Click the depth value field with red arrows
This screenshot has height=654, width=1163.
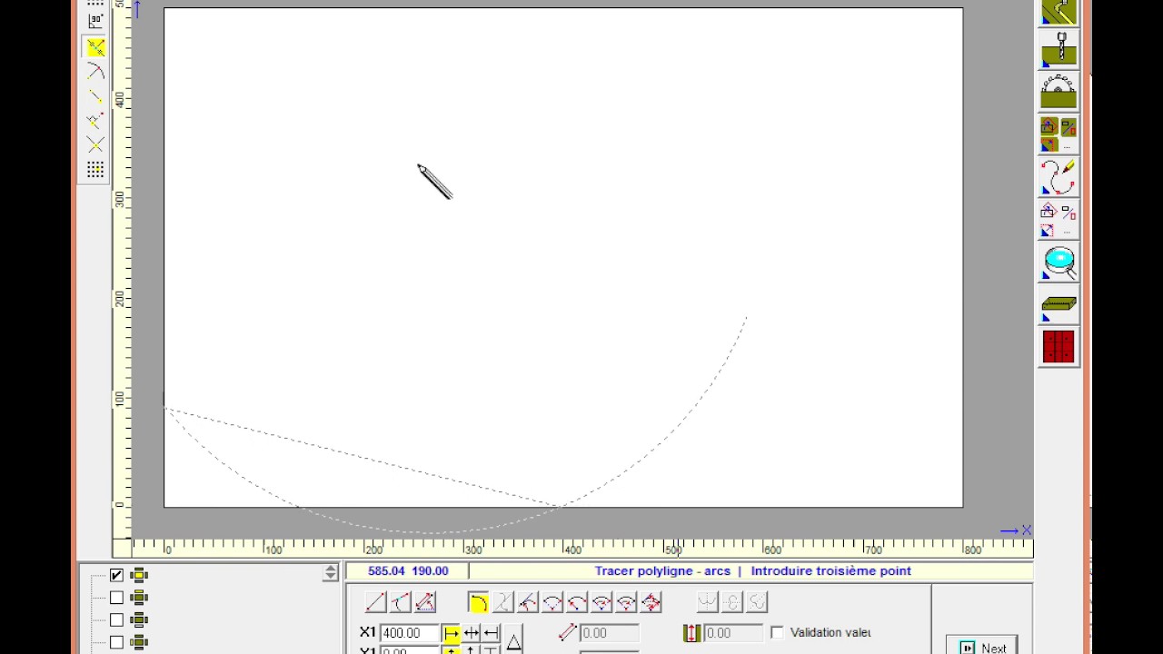(x=733, y=633)
